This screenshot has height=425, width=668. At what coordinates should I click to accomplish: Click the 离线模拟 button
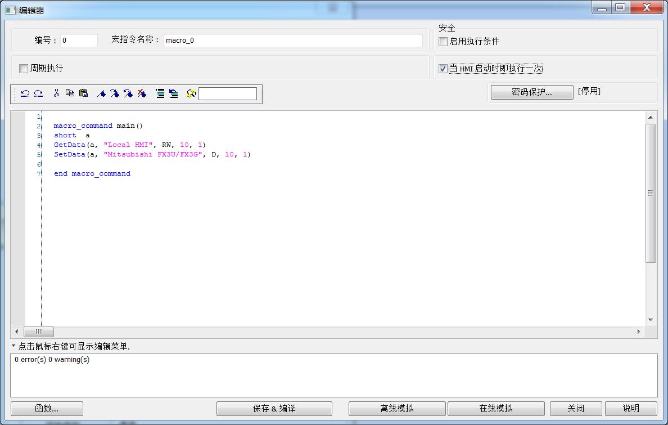coord(396,408)
